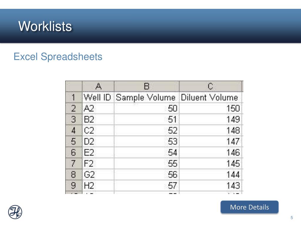Click the Sample Volume header cell
The height and width of the screenshot is (226, 301).
pos(147,97)
